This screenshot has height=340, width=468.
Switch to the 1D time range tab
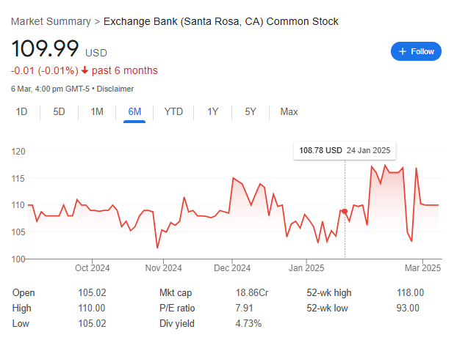tap(21, 112)
